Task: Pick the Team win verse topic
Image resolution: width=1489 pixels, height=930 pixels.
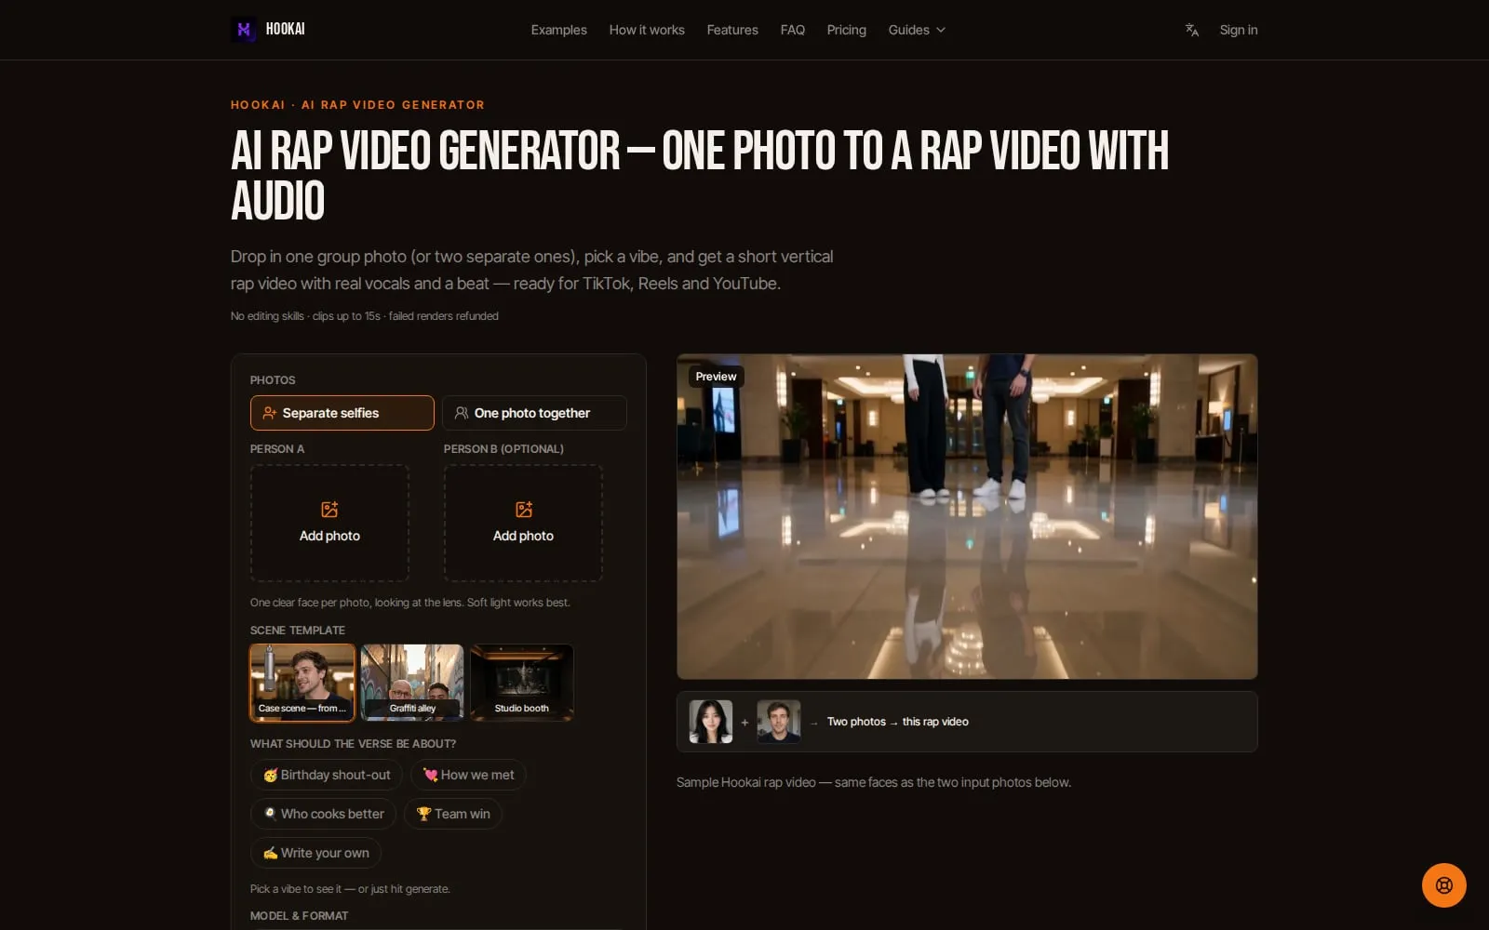Action: coord(453,814)
